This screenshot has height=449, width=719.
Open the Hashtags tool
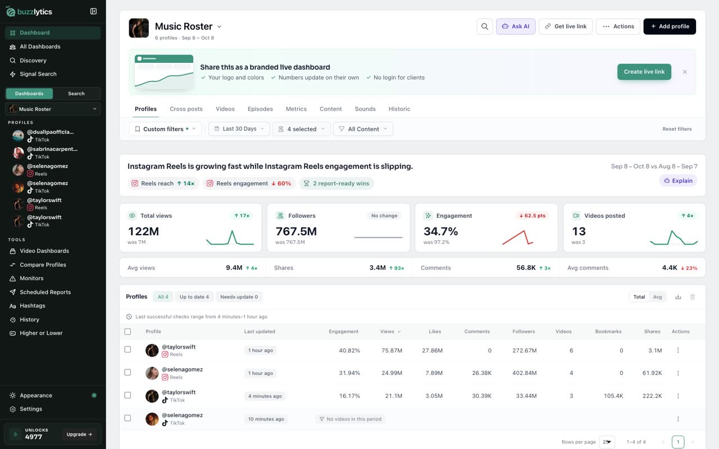[53, 306]
